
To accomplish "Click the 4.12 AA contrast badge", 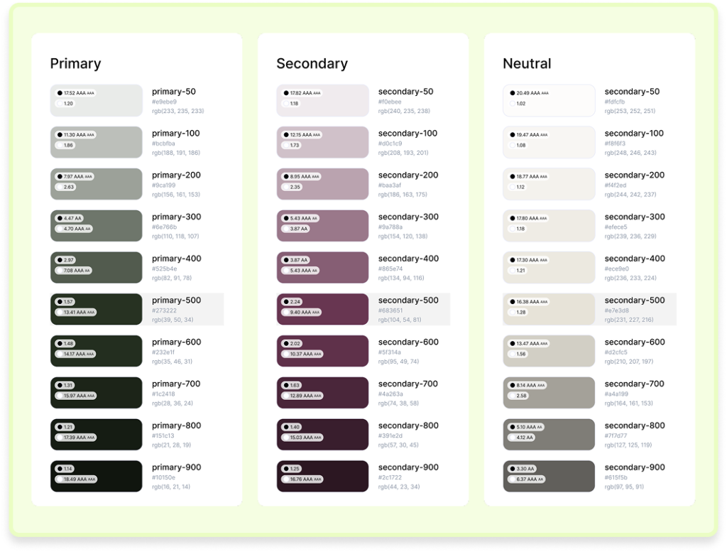I will pyautogui.click(x=521, y=438).
